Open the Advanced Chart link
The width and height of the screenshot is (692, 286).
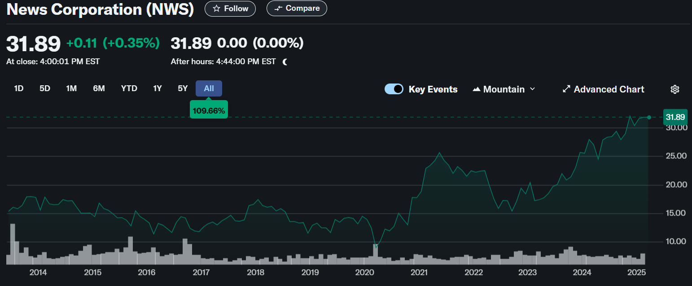pos(609,89)
